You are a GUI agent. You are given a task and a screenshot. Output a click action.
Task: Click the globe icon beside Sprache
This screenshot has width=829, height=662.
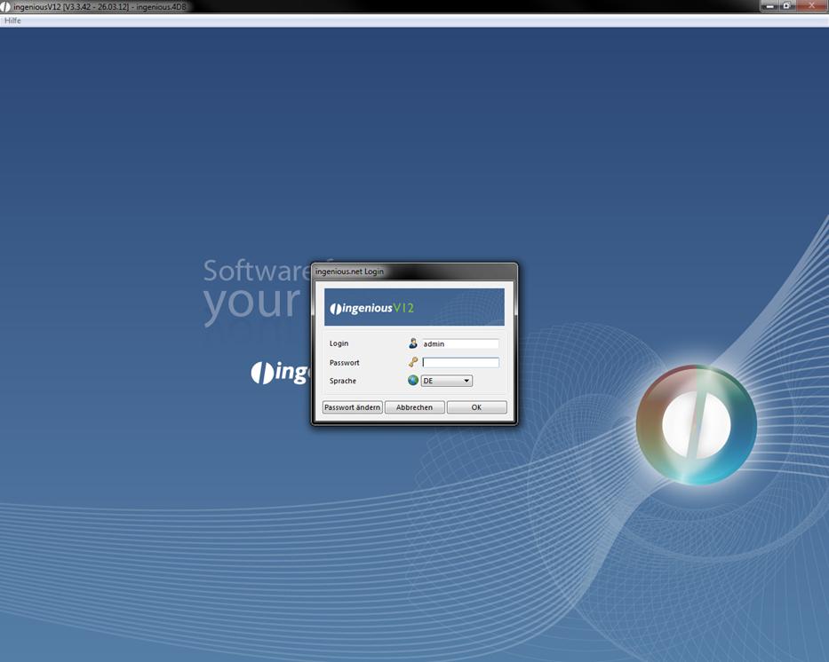coord(413,381)
